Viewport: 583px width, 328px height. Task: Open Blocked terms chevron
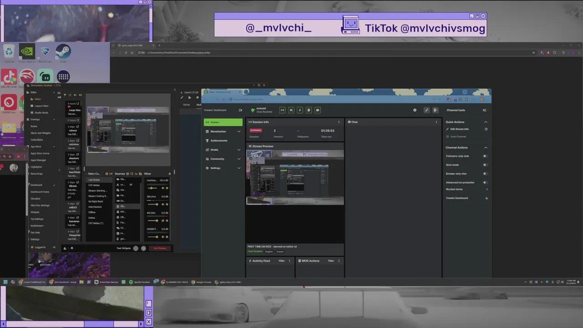coord(486,190)
